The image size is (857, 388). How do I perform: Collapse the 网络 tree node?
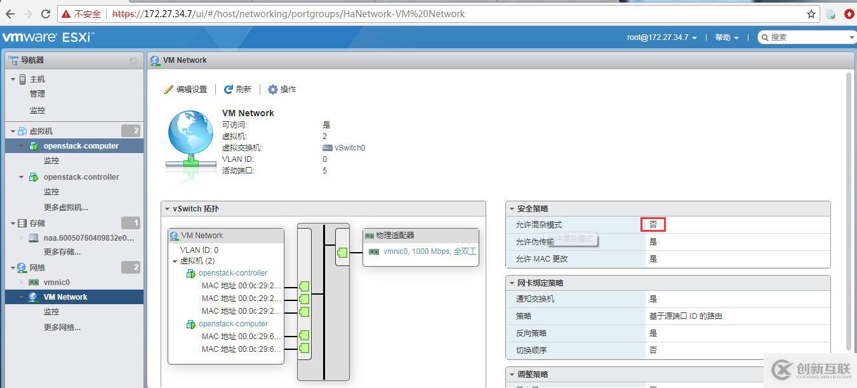pos(13,268)
